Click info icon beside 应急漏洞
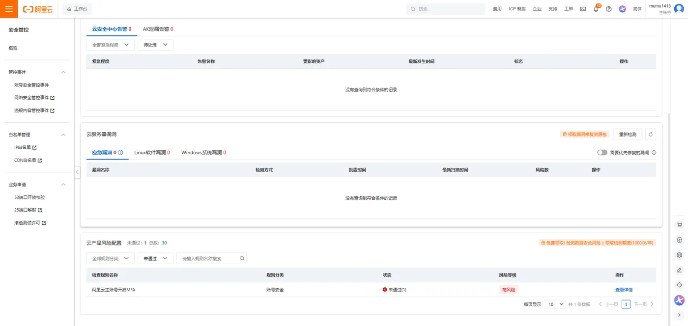This screenshot has height=326, width=688. [120, 153]
